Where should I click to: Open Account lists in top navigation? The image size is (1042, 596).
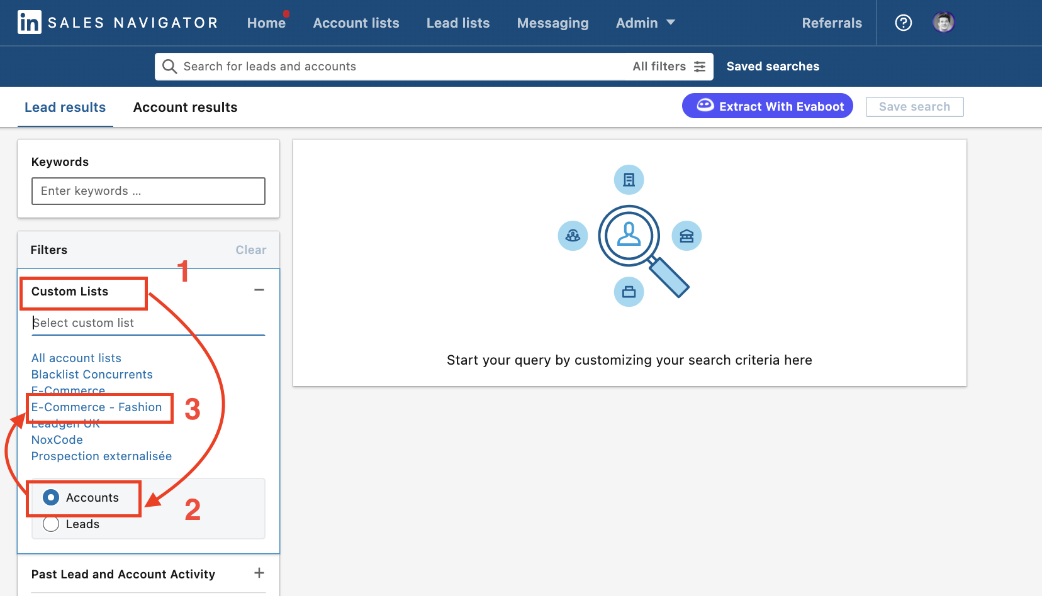coord(356,23)
